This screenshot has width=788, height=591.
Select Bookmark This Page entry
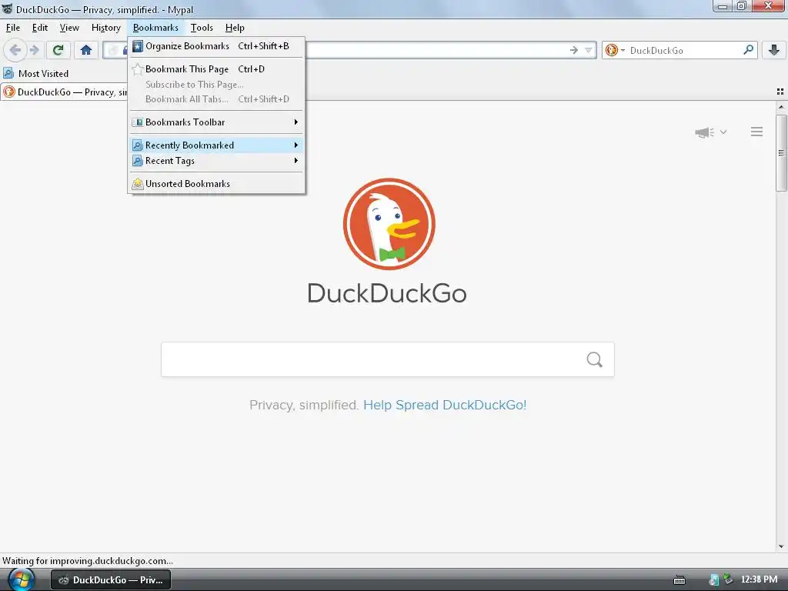point(216,69)
